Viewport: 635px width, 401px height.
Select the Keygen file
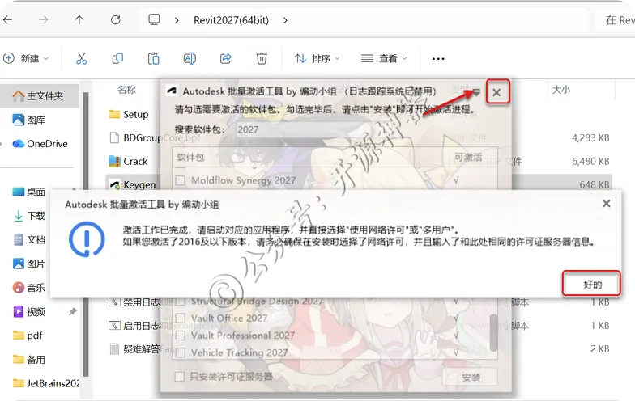[x=133, y=184]
